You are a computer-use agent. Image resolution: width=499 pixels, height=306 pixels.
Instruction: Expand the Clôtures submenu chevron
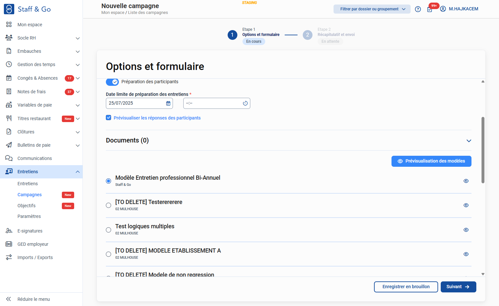click(78, 132)
